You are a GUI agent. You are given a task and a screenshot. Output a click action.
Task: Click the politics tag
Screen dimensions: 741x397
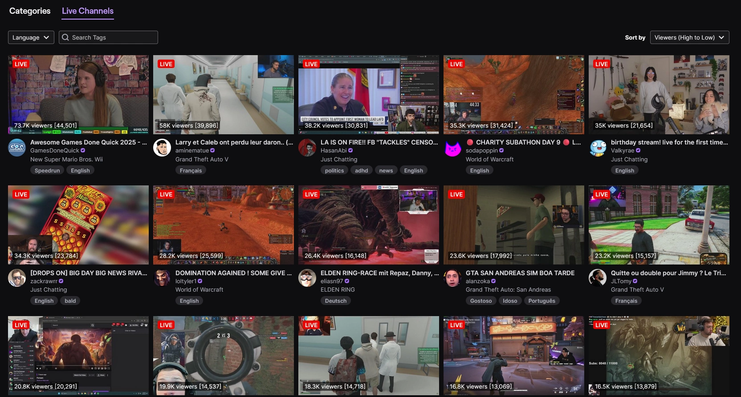334,170
